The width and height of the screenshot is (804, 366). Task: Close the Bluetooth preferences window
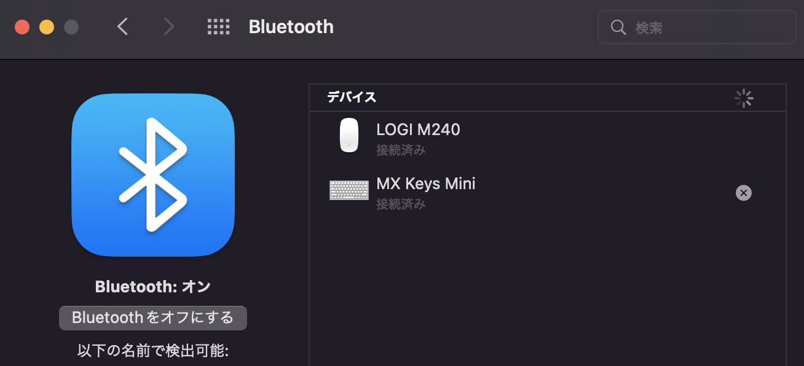click(x=22, y=27)
